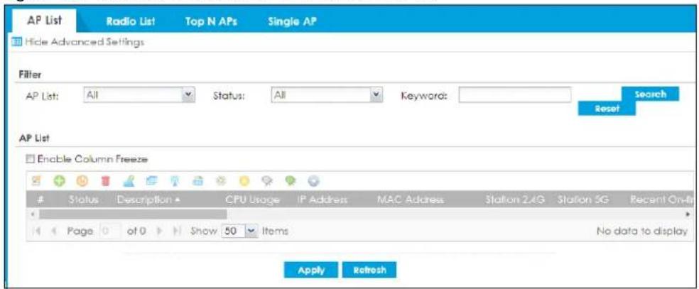Select the AP List tab
699x289 pixels.
tap(44, 21)
